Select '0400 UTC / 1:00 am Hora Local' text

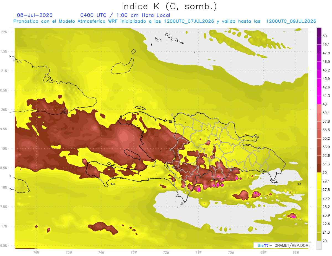point(125,15)
